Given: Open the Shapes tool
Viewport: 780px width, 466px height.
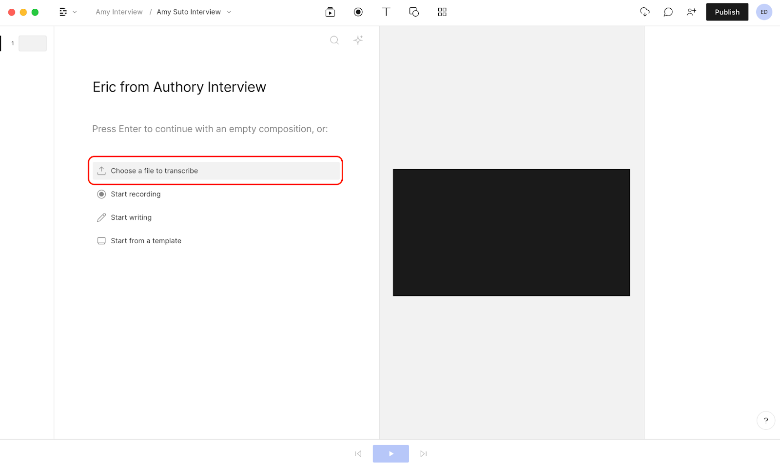Looking at the screenshot, I should click(414, 12).
